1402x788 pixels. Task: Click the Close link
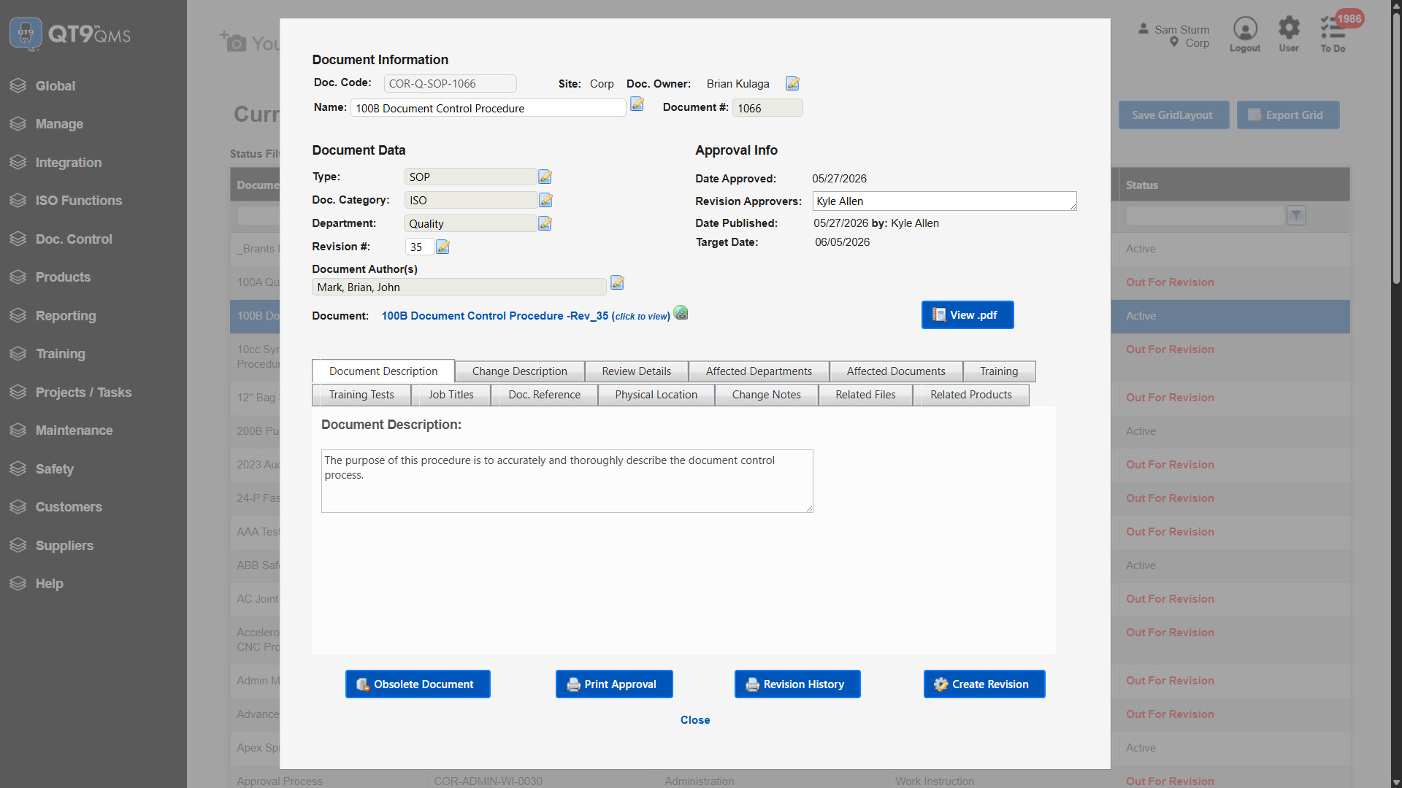click(695, 720)
